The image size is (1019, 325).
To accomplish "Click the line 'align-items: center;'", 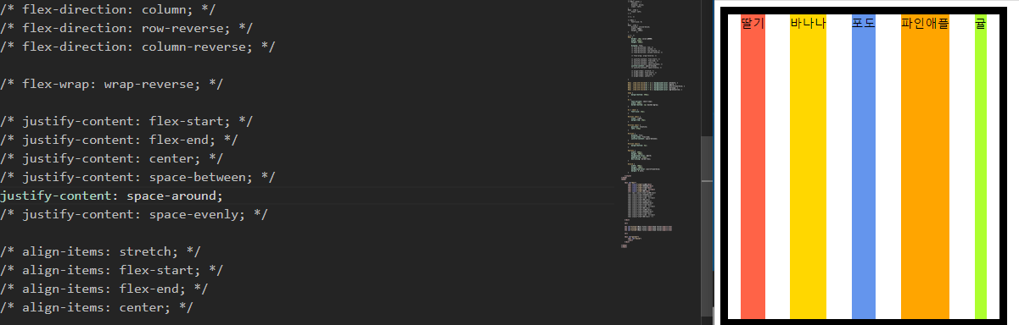I will 98,307.
